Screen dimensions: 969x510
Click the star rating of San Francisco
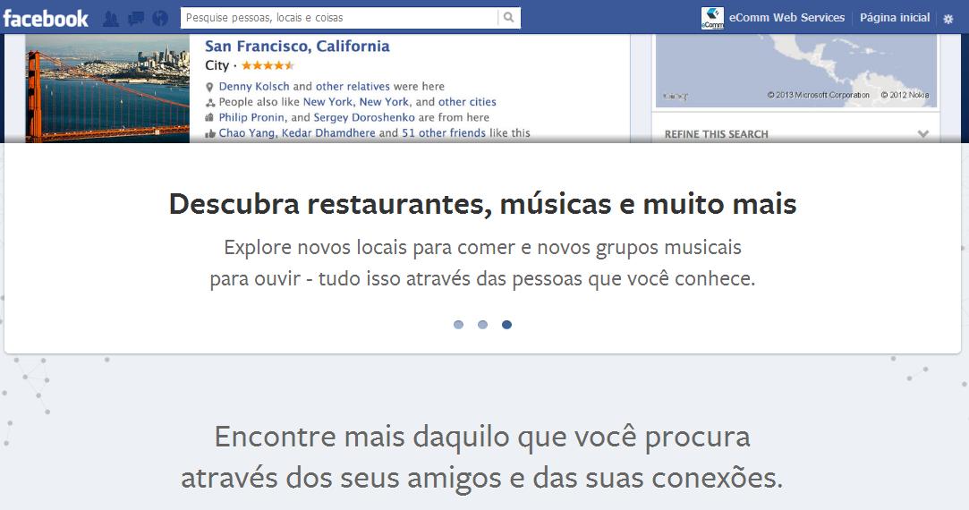tap(267, 65)
